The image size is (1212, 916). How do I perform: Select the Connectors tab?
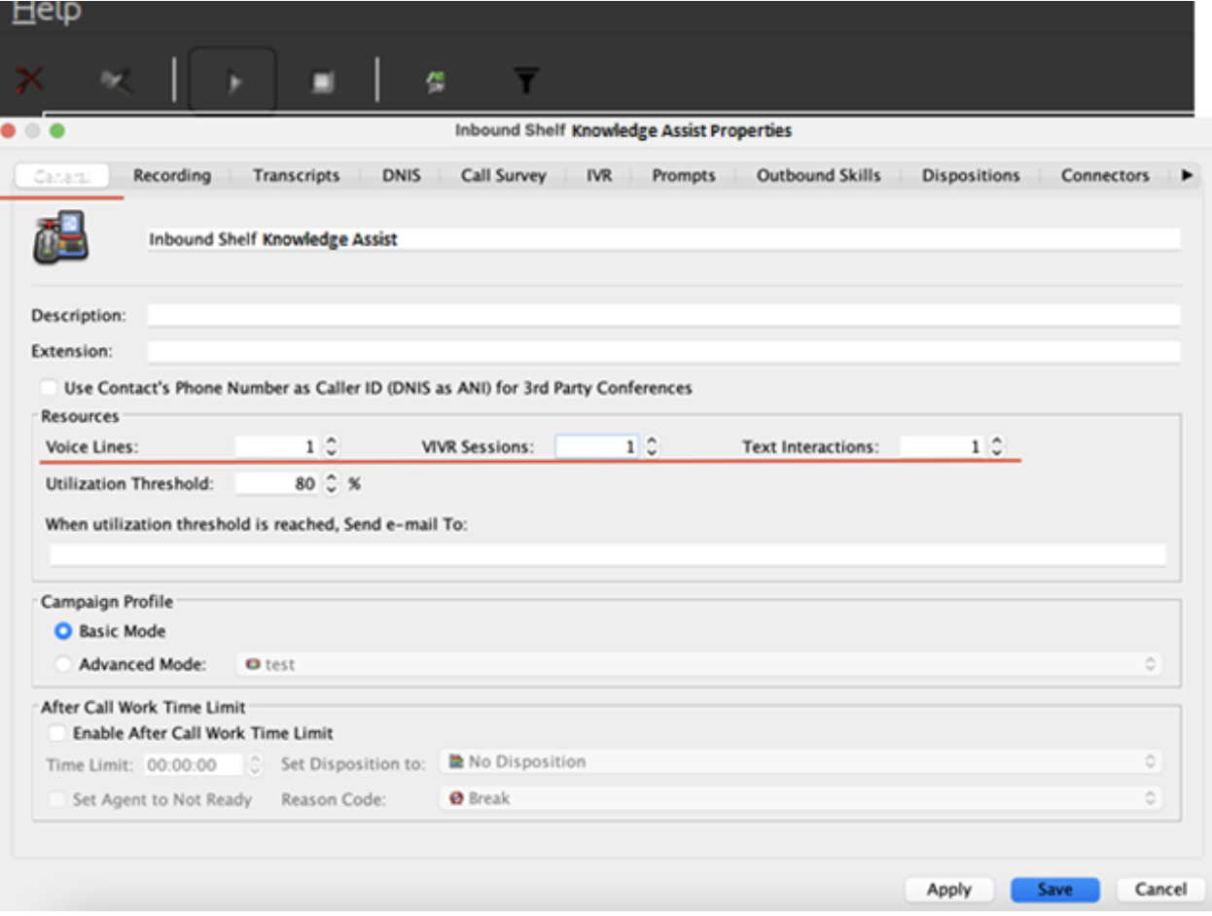[x=1104, y=176]
